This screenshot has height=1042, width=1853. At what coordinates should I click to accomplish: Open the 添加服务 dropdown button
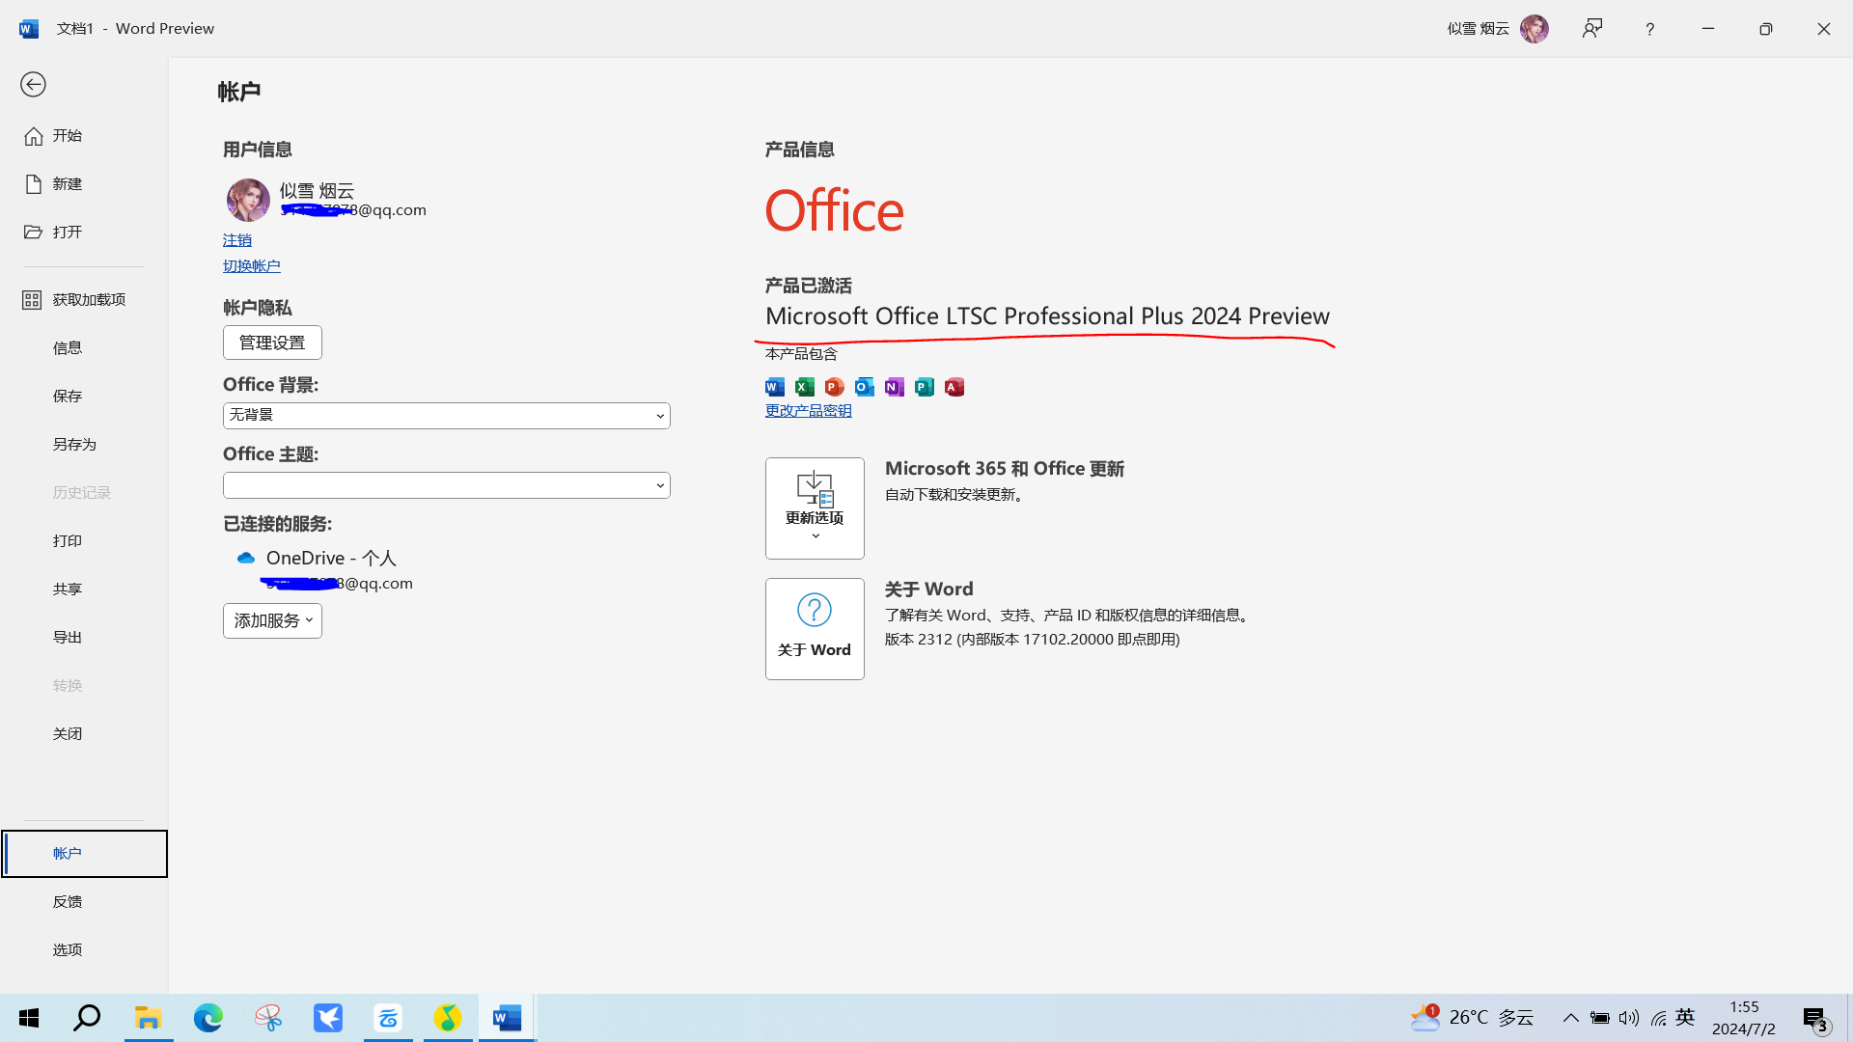(272, 620)
